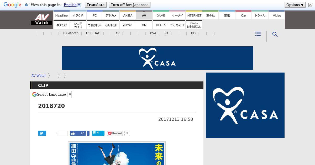Screen dimensions: 315x165
Task: Open the movie poster image
Action: coord(117,153)
